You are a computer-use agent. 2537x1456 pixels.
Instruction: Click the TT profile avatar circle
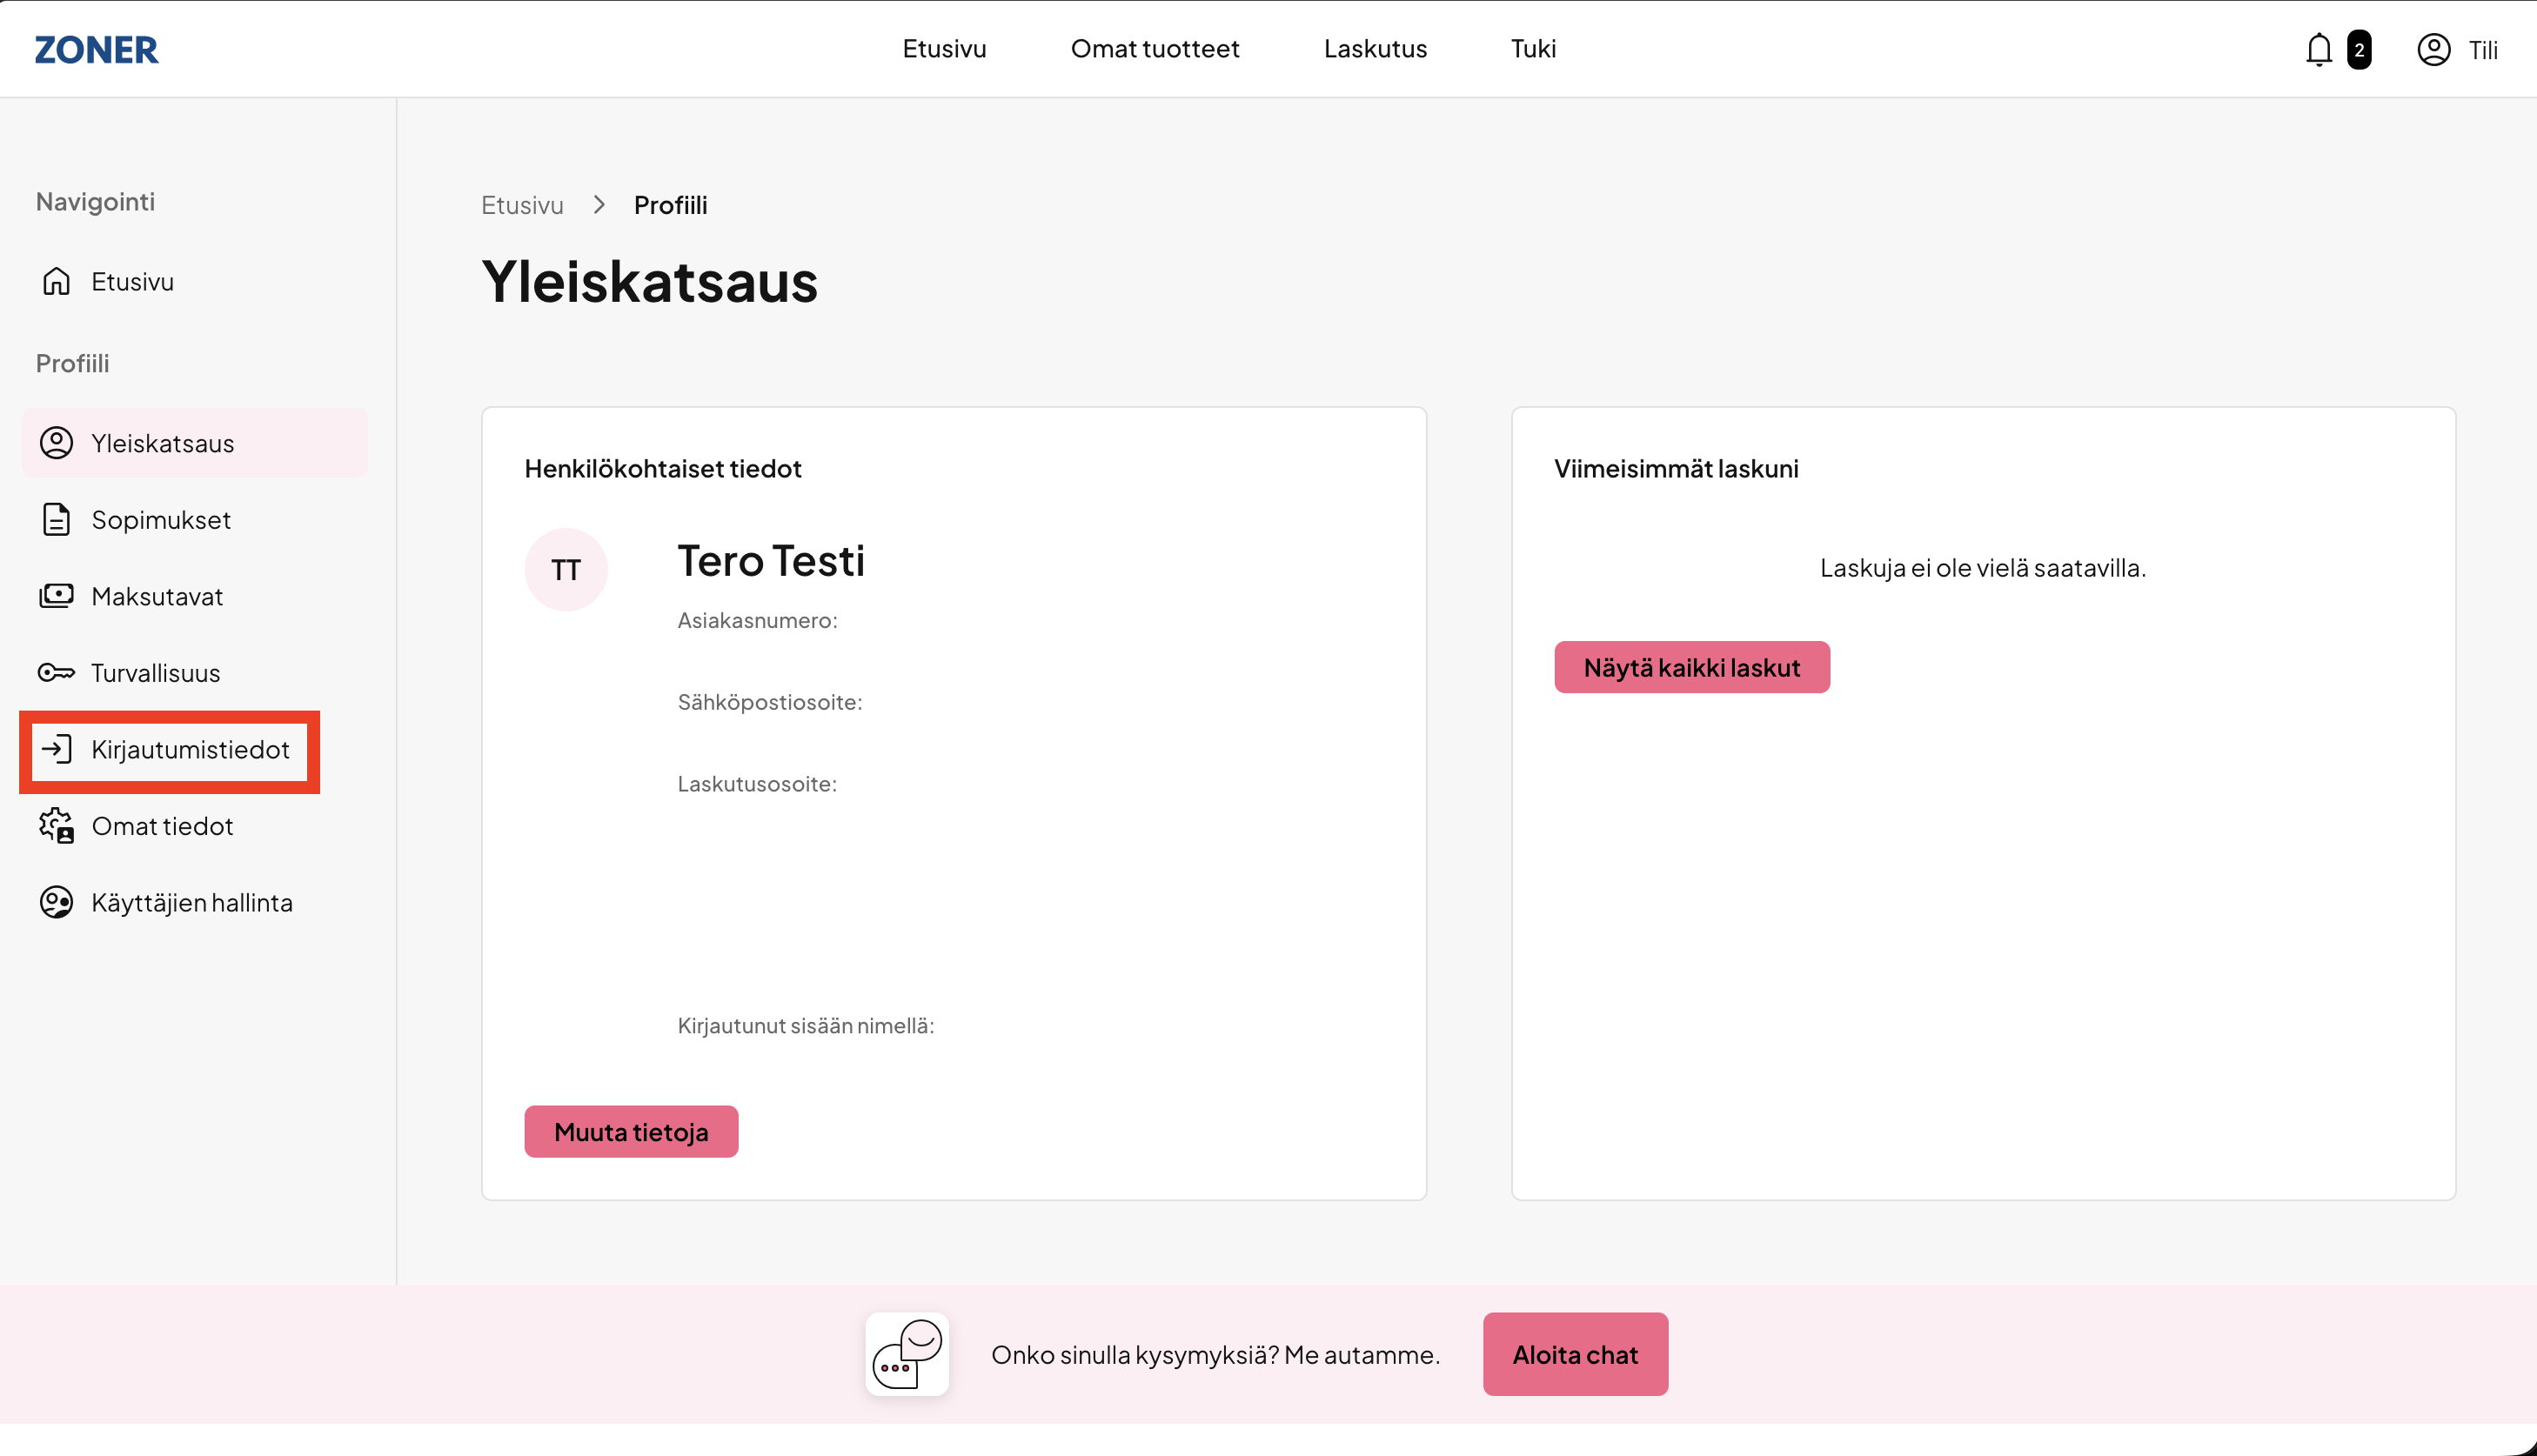[x=566, y=569]
